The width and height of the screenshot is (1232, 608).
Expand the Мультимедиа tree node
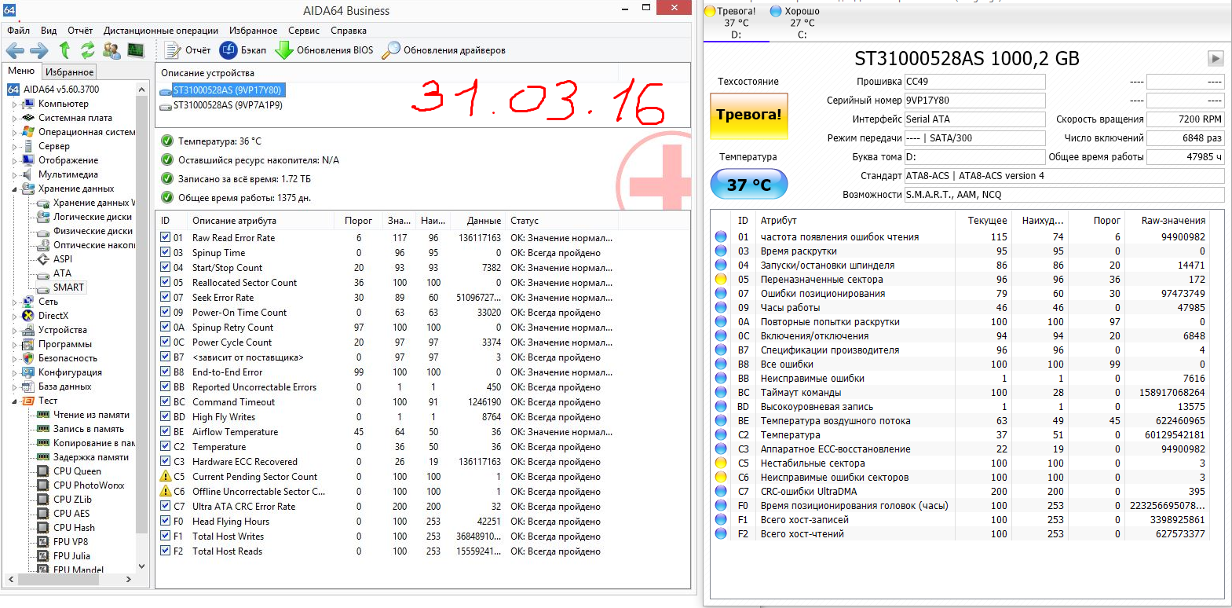[x=14, y=174]
